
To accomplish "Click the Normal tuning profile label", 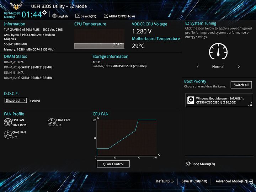I will [218, 66].
